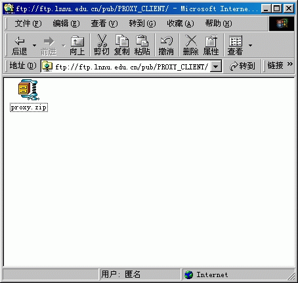Click inside the FTP address field
The width and height of the screenshot is (298, 283).
point(131,67)
